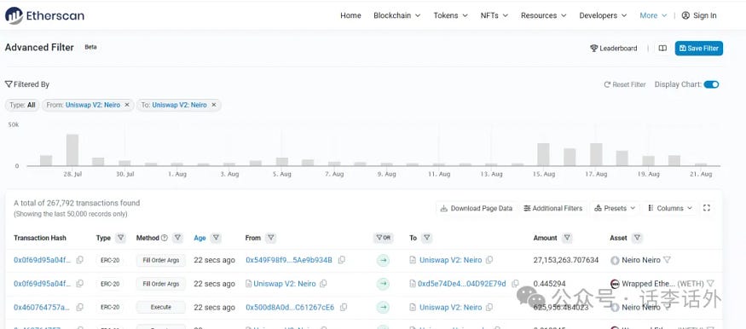
Task: Click Reset Filter
Action: (625, 84)
